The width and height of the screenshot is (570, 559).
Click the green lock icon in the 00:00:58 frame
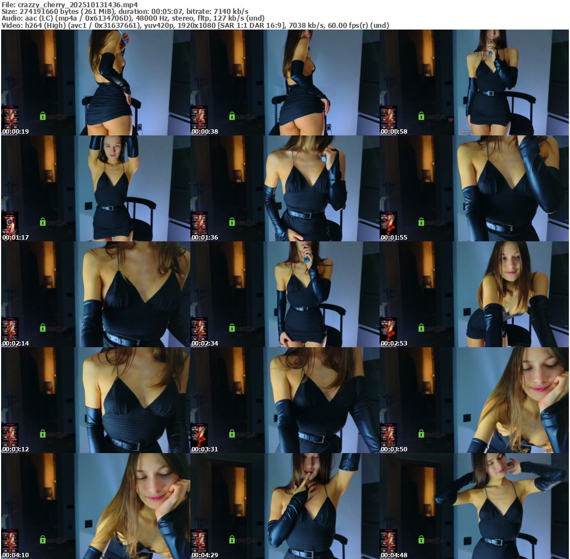tap(421, 116)
